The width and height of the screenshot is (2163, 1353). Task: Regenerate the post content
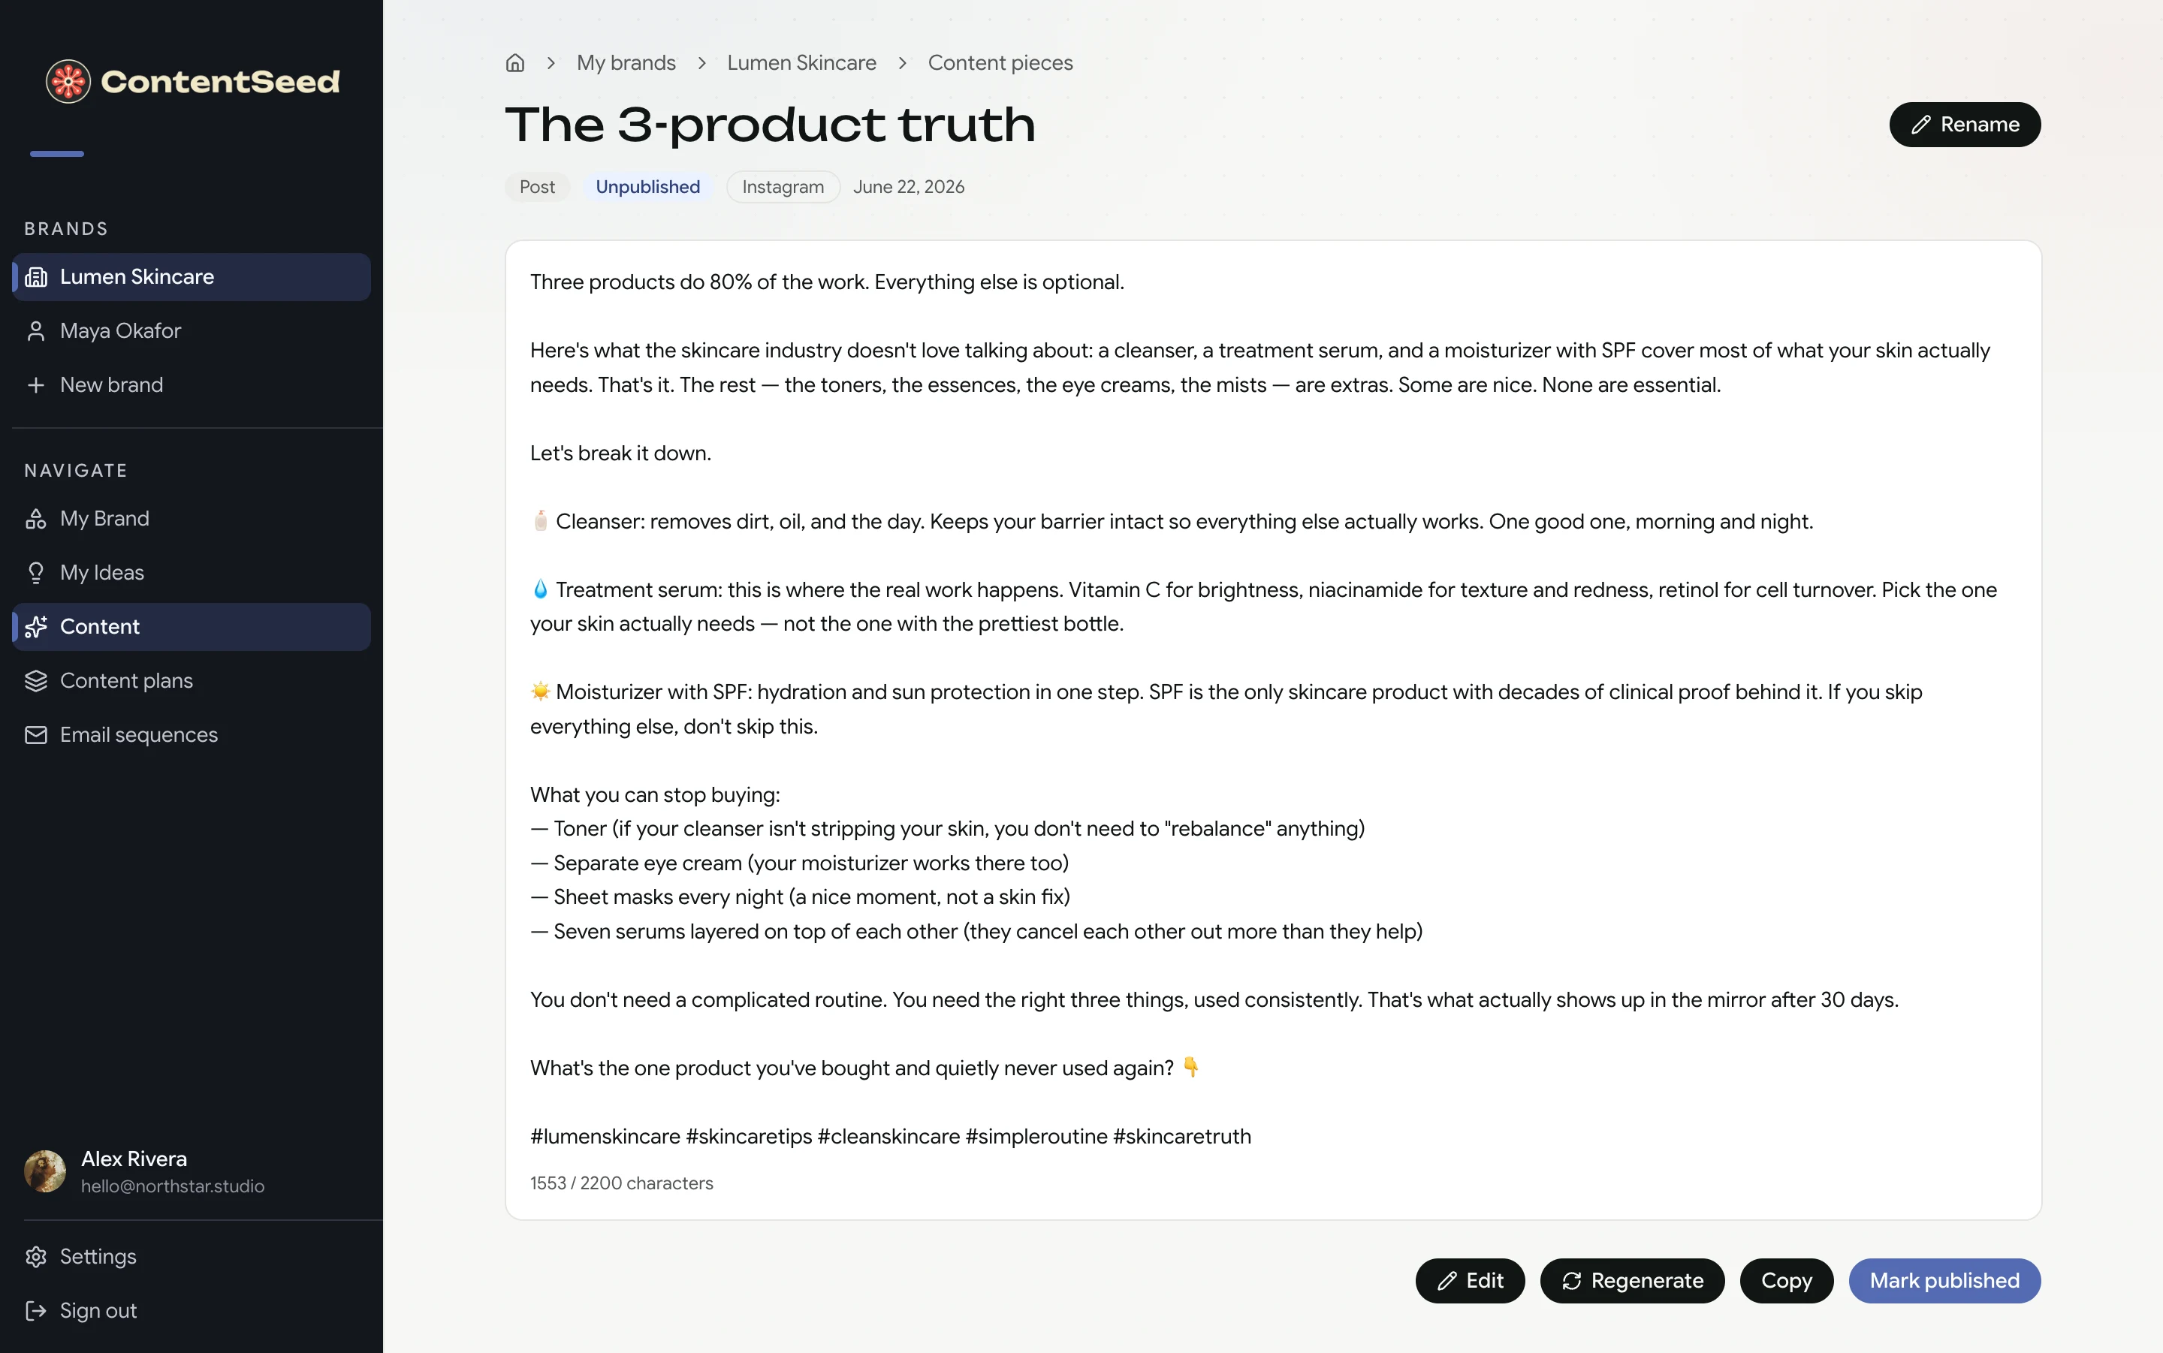(x=1631, y=1280)
